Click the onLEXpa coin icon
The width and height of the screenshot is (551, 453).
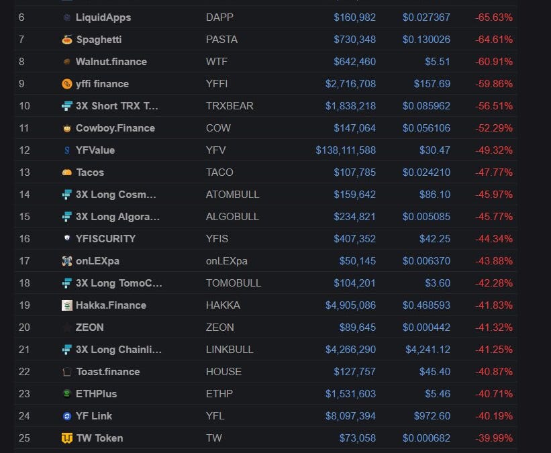[x=66, y=261]
